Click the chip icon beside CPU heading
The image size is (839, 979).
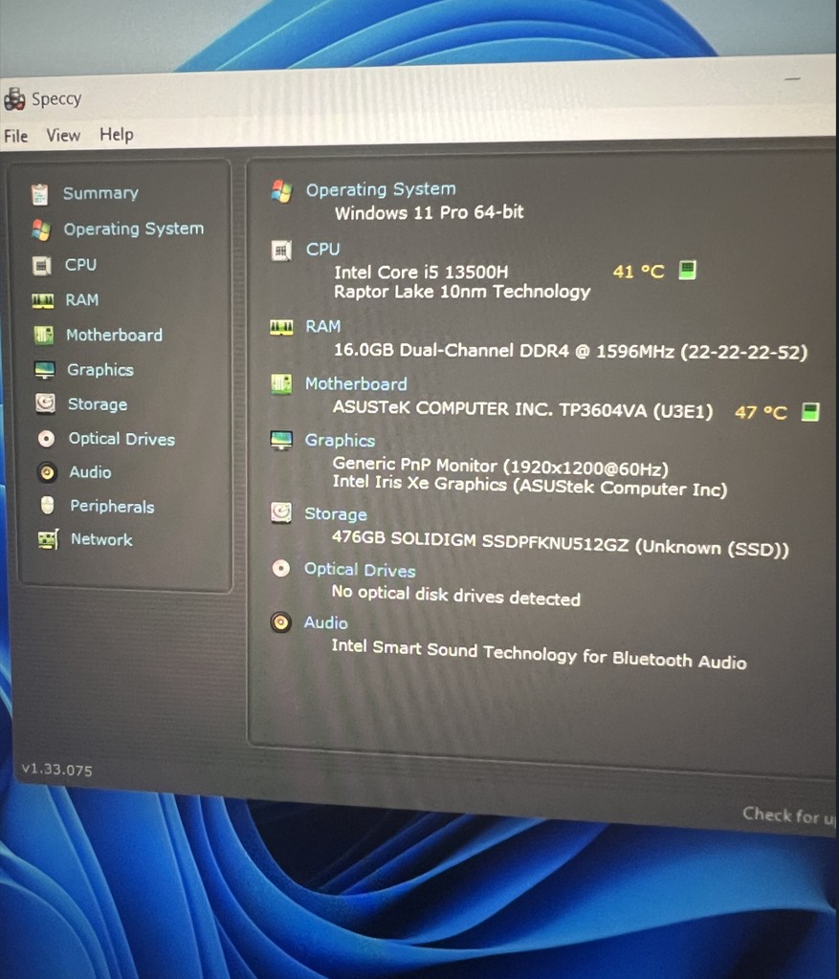tap(281, 251)
